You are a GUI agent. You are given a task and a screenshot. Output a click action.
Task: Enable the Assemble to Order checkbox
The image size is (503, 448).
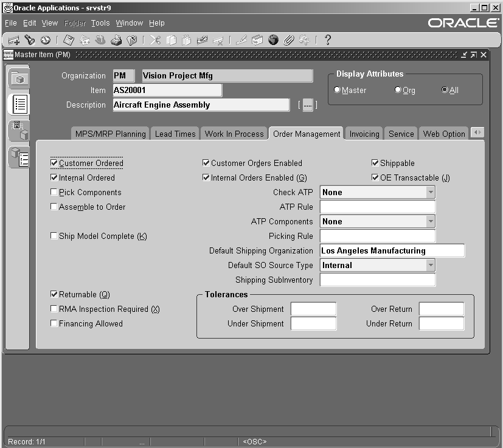pyautogui.click(x=54, y=206)
